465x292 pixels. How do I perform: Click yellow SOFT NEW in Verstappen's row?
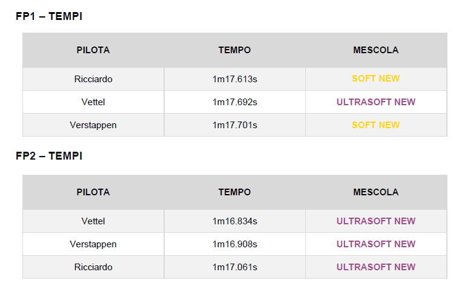pos(376,125)
